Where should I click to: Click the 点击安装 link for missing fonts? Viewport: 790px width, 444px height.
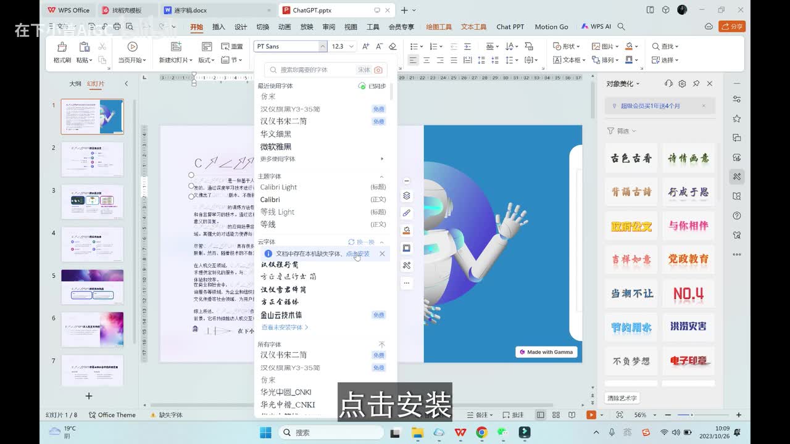(357, 254)
